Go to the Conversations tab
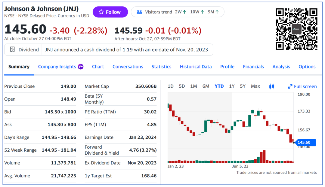 click(x=128, y=67)
